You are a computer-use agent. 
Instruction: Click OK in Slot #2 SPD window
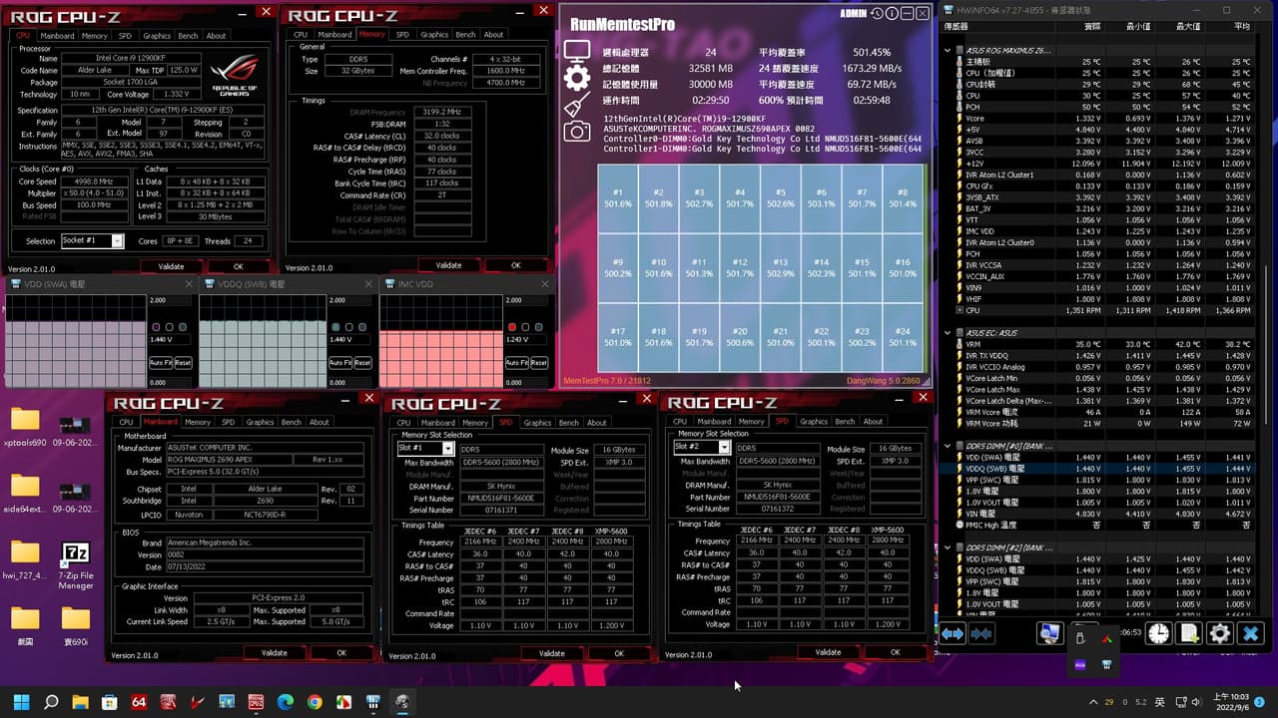[896, 652]
